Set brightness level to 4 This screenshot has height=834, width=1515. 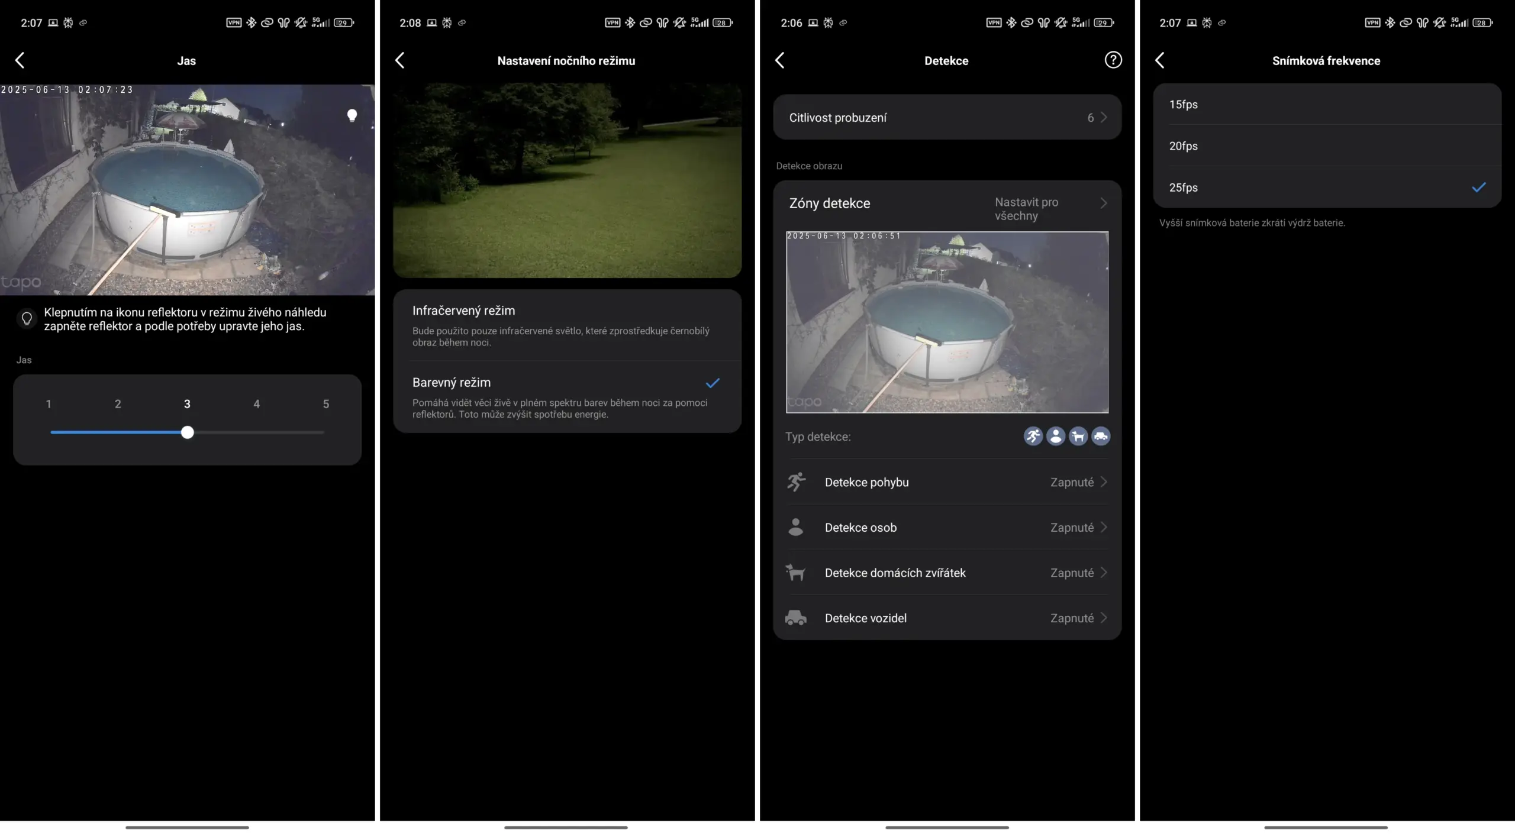[256, 403]
